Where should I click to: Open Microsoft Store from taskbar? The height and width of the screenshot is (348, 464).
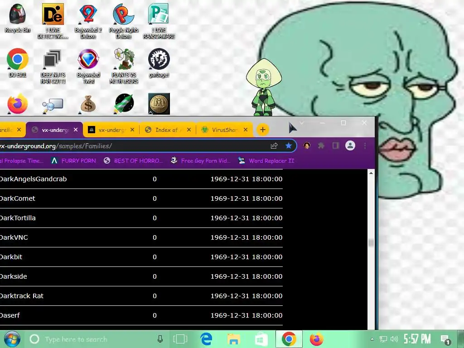pos(261,339)
